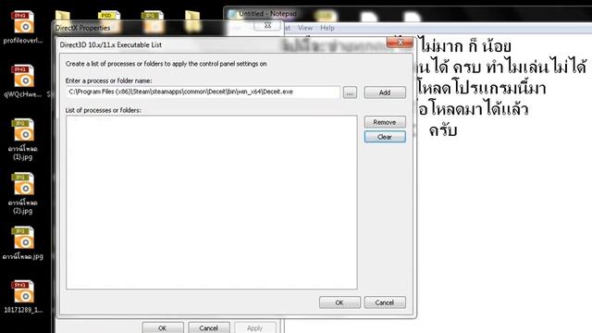Select the desktop file ending (2).jpg
Screen dimensions: 592x333
pyautogui.click(x=23, y=192)
